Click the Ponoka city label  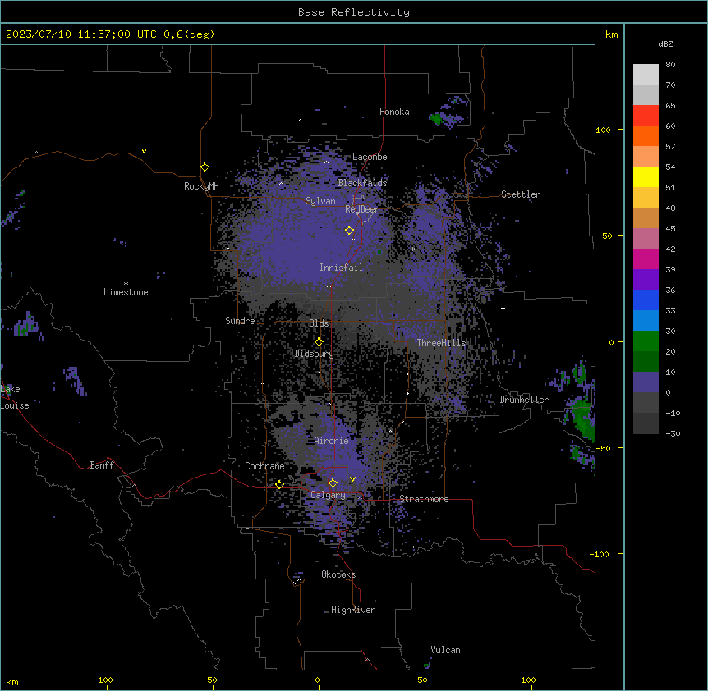[x=394, y=112]
